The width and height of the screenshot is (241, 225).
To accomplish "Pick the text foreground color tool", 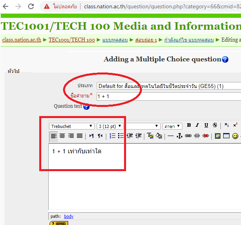I will 150,136.
